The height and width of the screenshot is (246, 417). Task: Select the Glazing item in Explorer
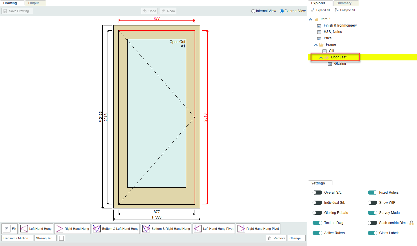tap(340, 64)
